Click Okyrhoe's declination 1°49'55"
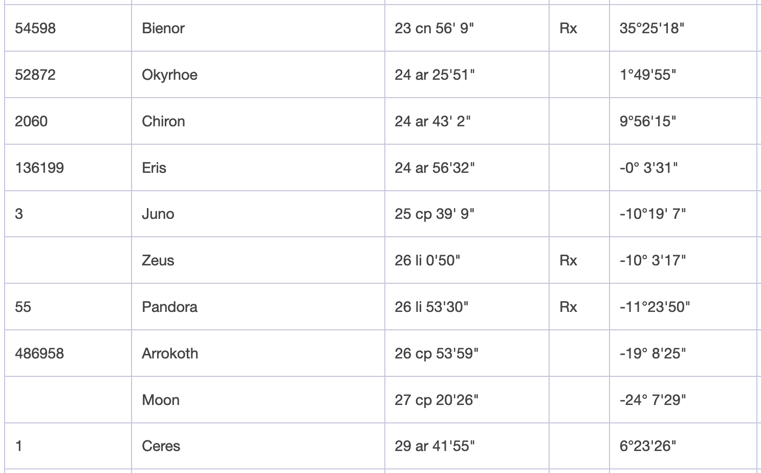761x473 pixels. (x=647, y=75)
